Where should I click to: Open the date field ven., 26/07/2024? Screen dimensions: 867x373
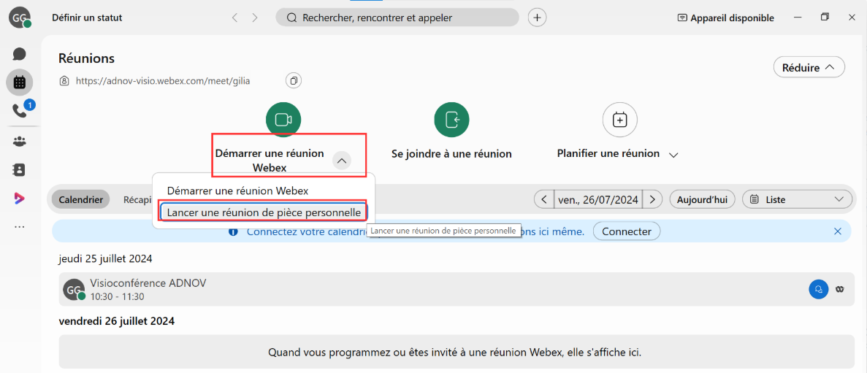click(x=598, y=199)
